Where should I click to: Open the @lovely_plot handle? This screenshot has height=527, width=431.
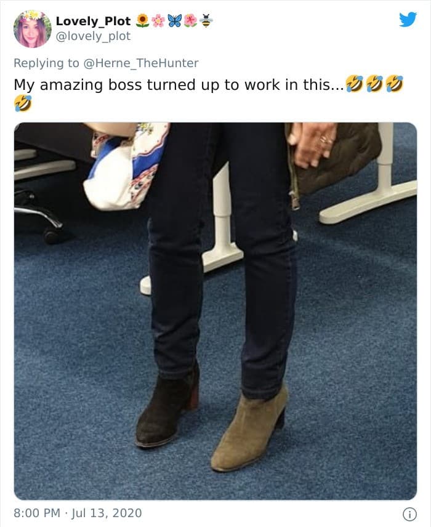(93, 36)
